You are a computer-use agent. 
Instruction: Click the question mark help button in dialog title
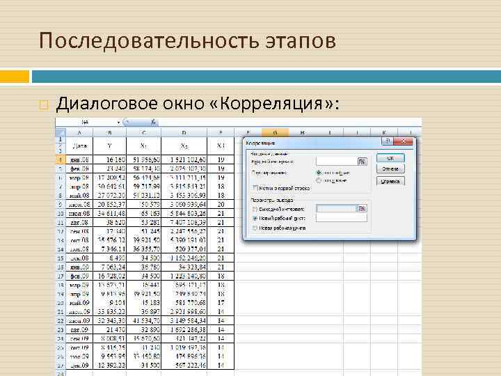388,141
